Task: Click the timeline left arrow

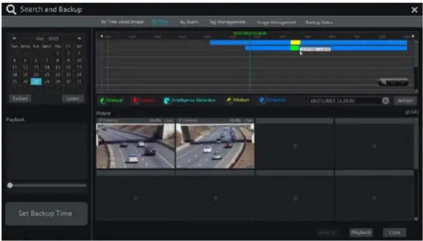Action: tap(101, 36)
